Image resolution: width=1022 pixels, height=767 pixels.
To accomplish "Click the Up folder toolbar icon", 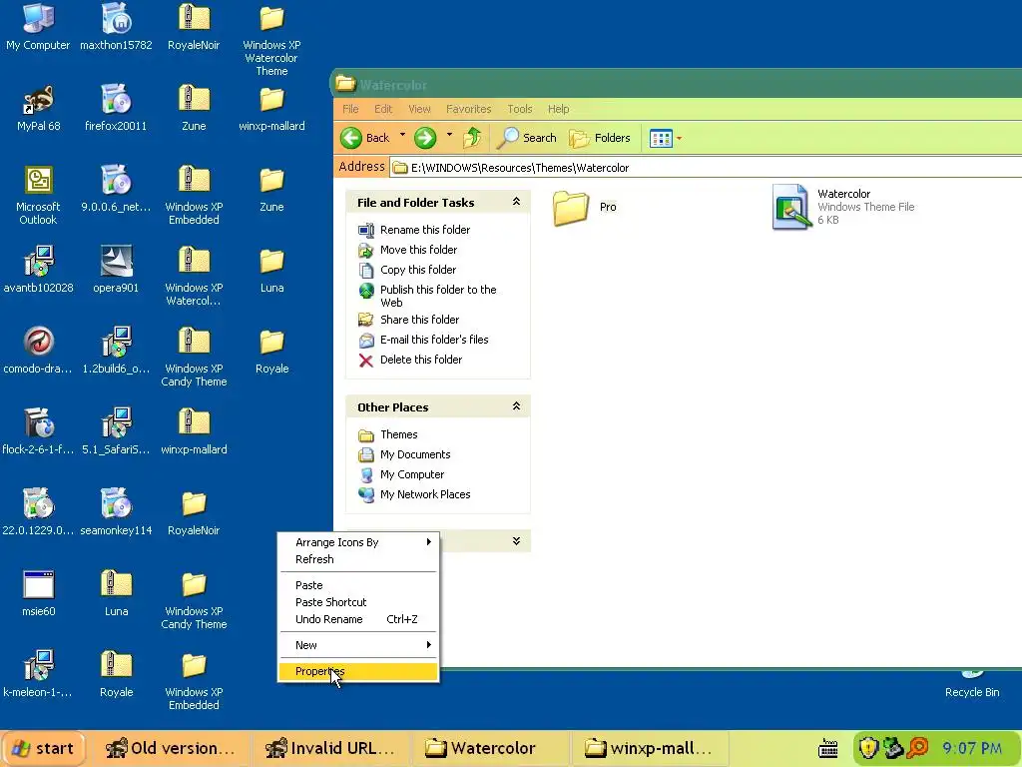I will pos(472,138).
